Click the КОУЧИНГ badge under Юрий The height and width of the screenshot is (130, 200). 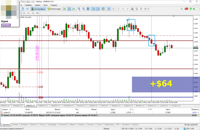click(6, 25)
